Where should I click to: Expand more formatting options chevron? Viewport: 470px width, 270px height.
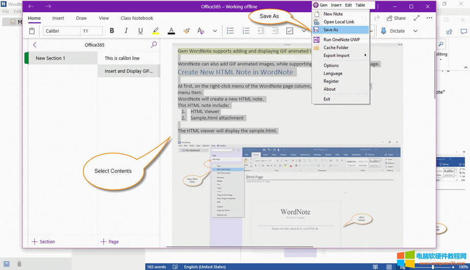pyautogui.click(x=215, y=31)
